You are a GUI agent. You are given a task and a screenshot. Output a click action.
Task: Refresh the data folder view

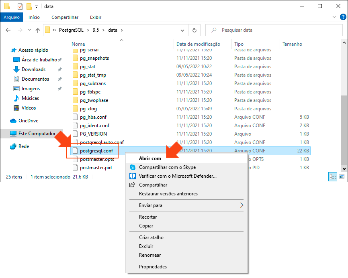click(x=194, y=30)
